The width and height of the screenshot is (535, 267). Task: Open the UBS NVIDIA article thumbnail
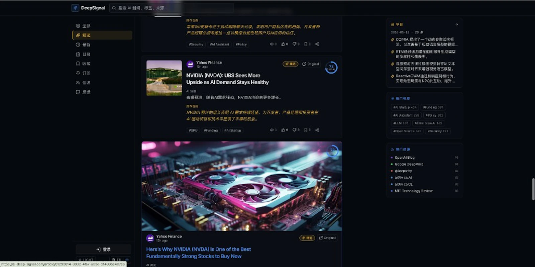[x=164, y=78]
